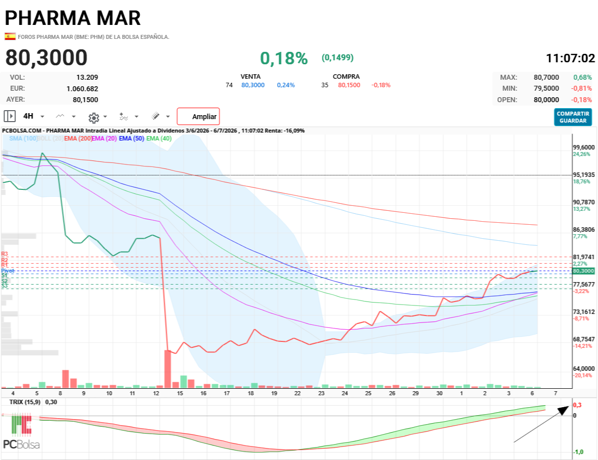This screenshot has height=460, width=598.
Task: Click the add indicators icon
Action: click(124, 117)
